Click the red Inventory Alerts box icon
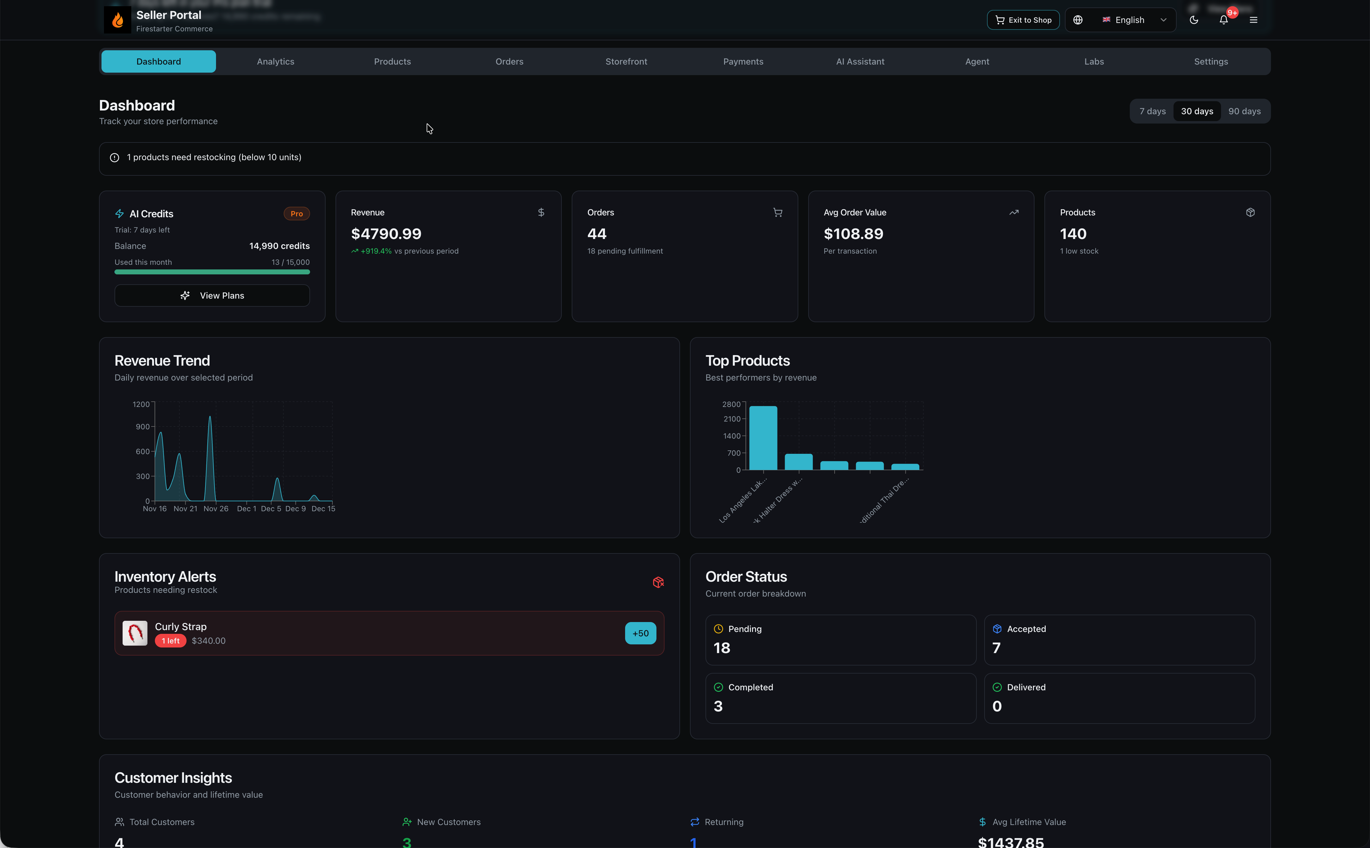 [x=658, y=582]
